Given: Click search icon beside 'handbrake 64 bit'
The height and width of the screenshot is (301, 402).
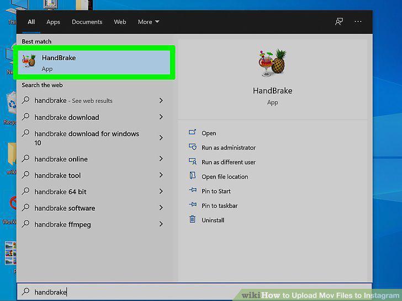Looking at the screenshot, I should coord(25,191).
